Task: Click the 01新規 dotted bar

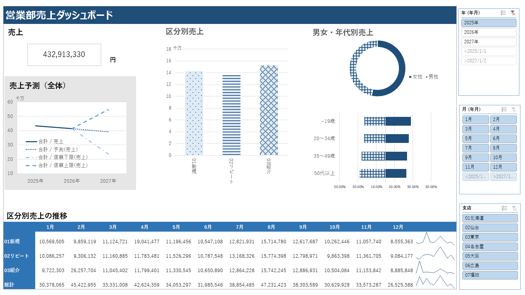Action: coord(194,113)
